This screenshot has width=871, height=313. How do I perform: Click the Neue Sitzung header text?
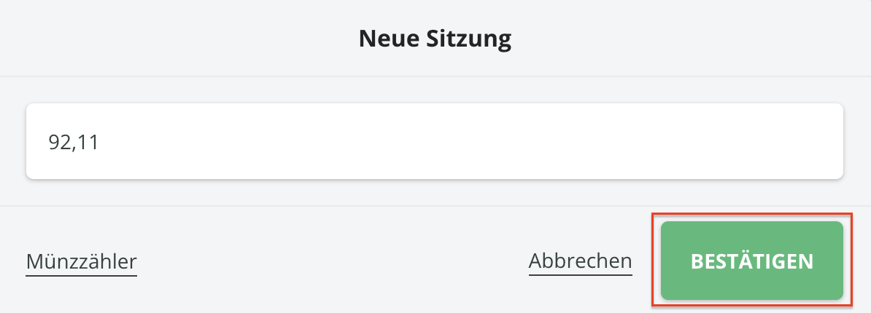click(x=435, y=39)
